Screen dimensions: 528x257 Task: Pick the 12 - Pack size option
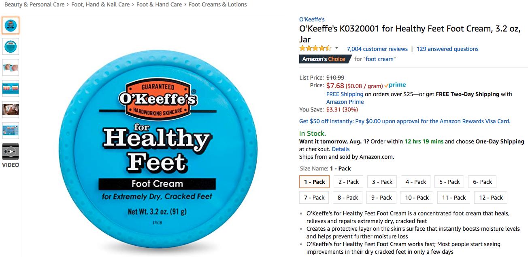coord(491,198)
